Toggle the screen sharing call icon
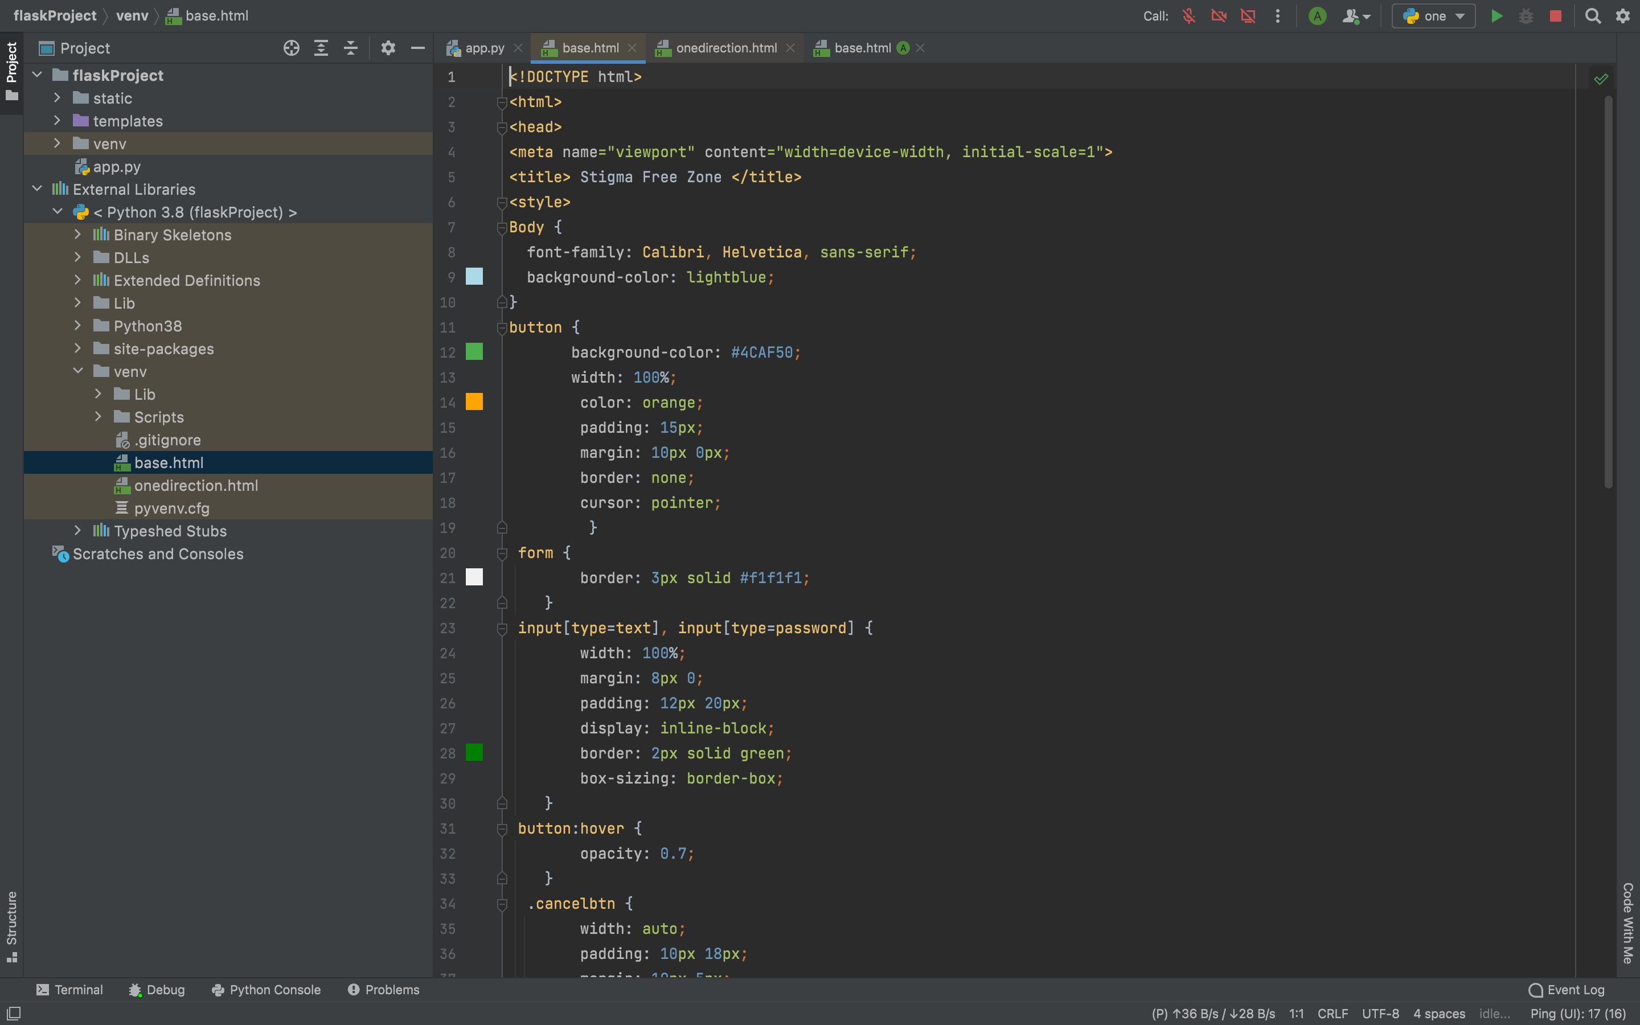Viewport: 1640px width, 1025px height. [x=1248, y=17]
